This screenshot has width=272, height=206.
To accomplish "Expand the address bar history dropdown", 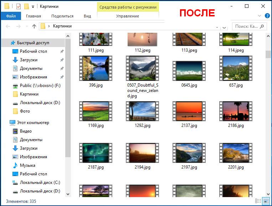I will (217, 27).
